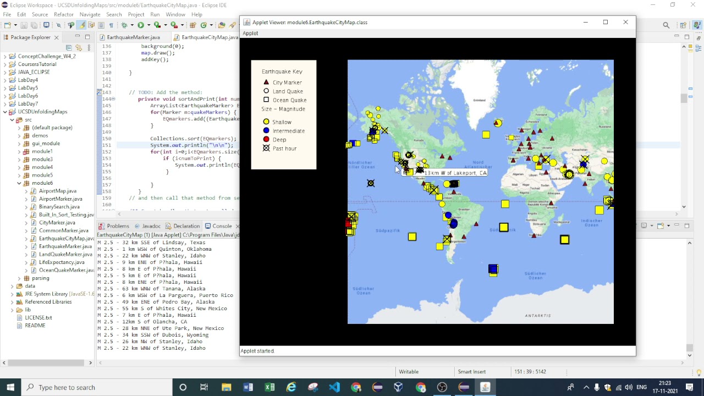
Task: Click the Debug bug icon
Action: [x=124, y=25]
